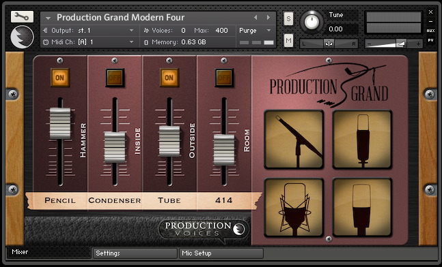Click the Hammer fader handle
This screenshot has width=442, height=267.
pos(60,123)
